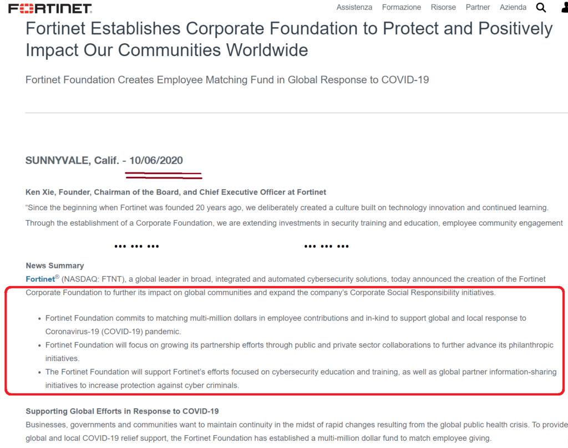The image size is (568, 448).
Task: Click the Employee Matching Fund subheadline
Action: tap(227, 80)
